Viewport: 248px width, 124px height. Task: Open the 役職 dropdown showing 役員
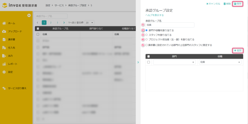(220, 62)
